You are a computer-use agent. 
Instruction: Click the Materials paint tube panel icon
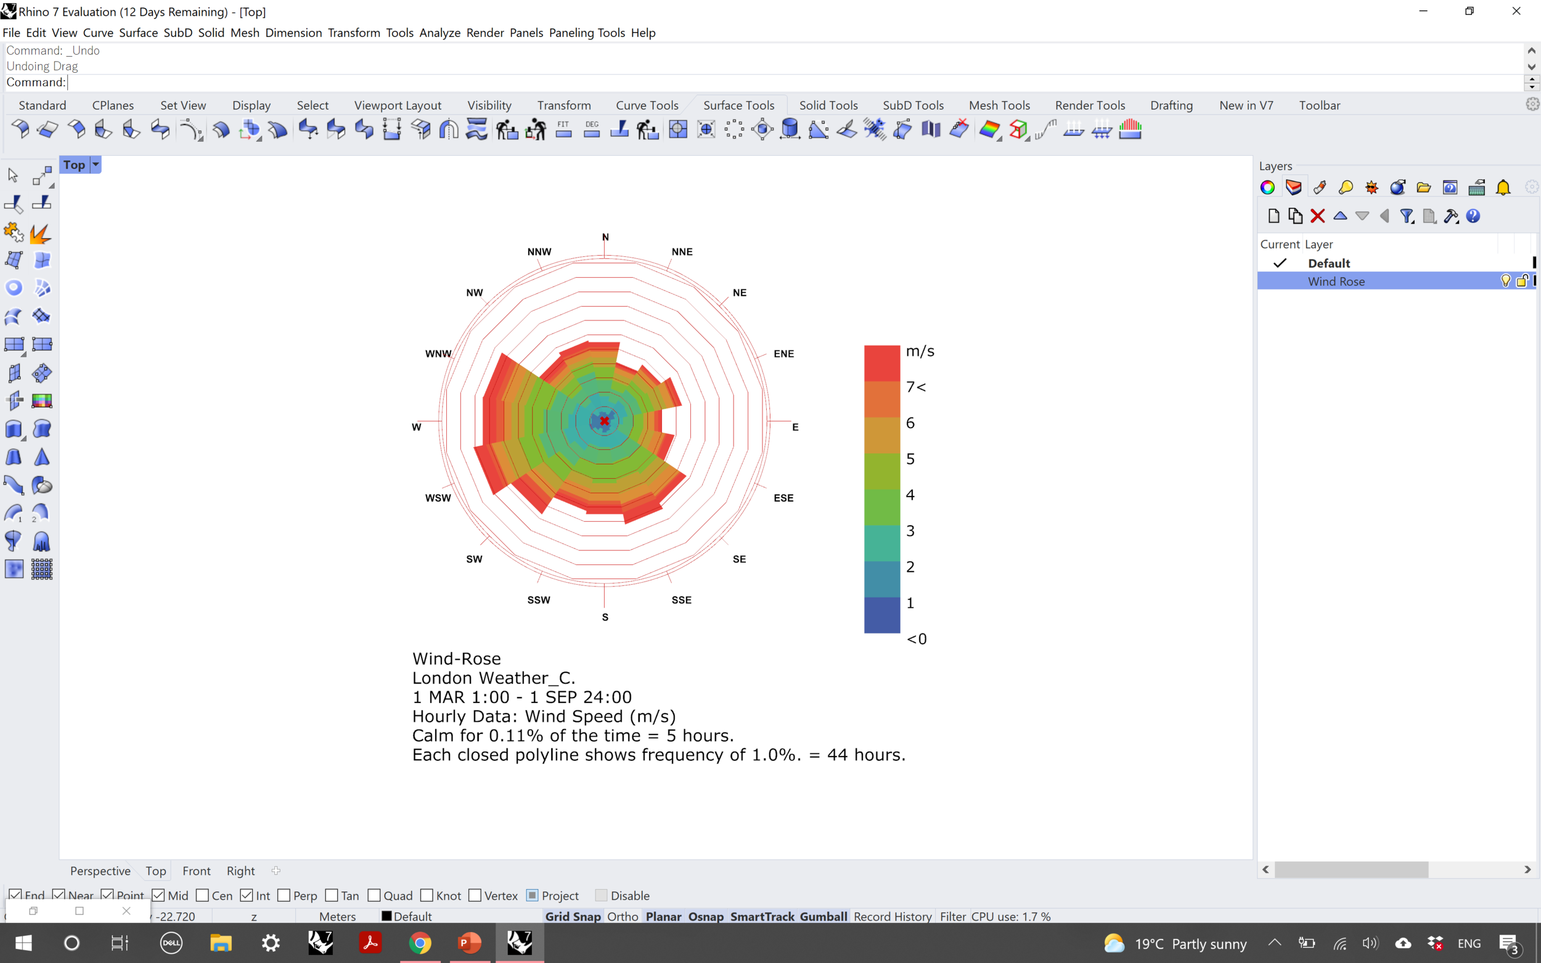(1319, 187)
